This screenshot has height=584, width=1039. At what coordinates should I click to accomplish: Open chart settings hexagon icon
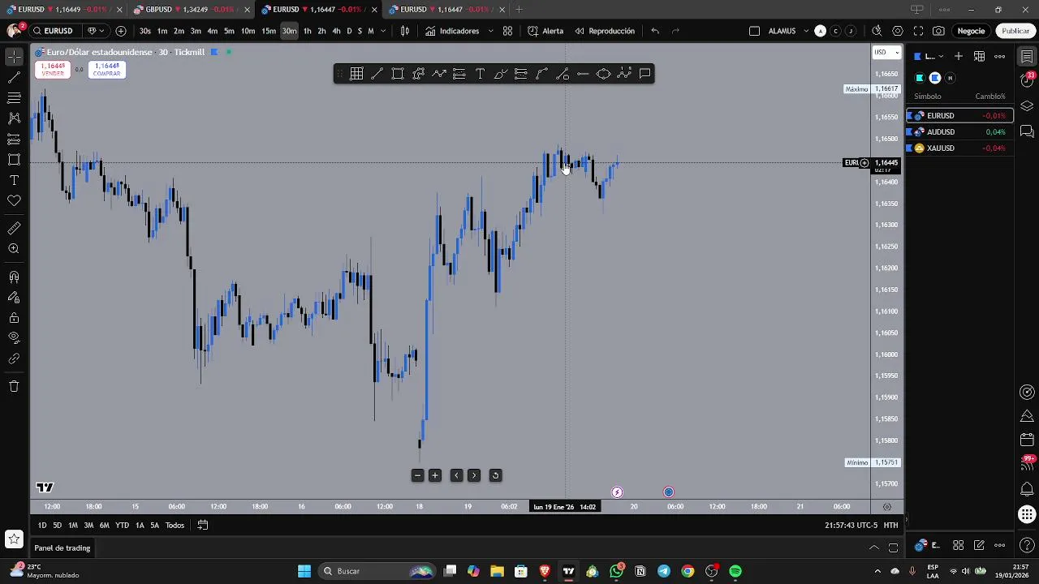coord(898,31)
